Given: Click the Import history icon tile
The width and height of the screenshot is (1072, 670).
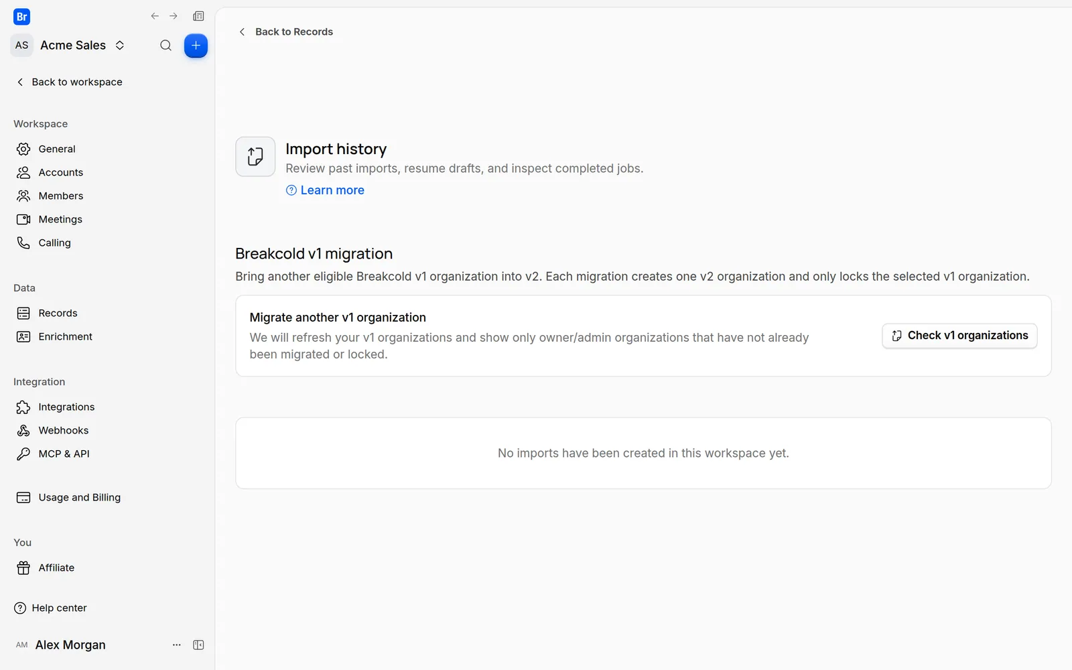Looking at the screenshot, I should click(x=255, y=157).
